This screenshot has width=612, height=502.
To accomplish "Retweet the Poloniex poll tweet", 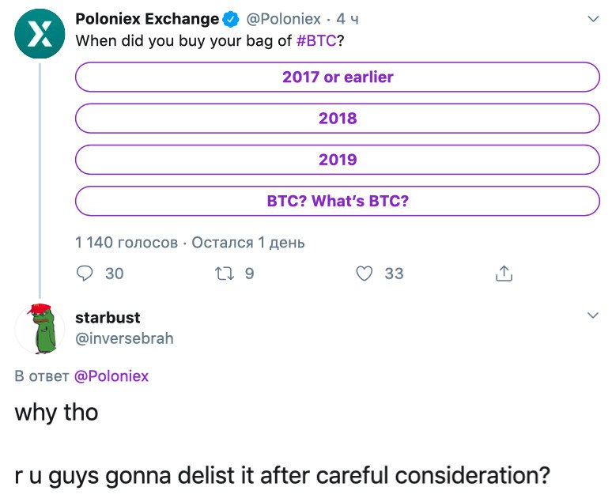I will [x=221, y=274].
